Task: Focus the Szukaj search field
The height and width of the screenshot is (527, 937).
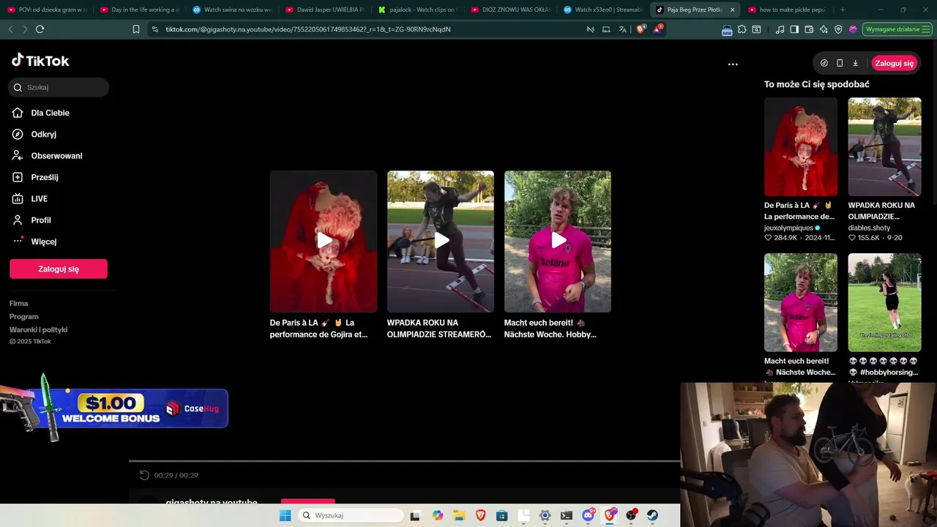Action: pos(59,87)
